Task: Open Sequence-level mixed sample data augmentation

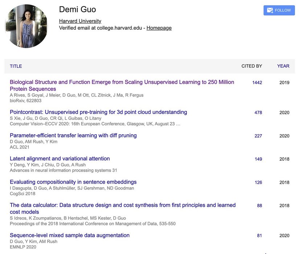Action: pyautogui.click(x=70, y=235)
